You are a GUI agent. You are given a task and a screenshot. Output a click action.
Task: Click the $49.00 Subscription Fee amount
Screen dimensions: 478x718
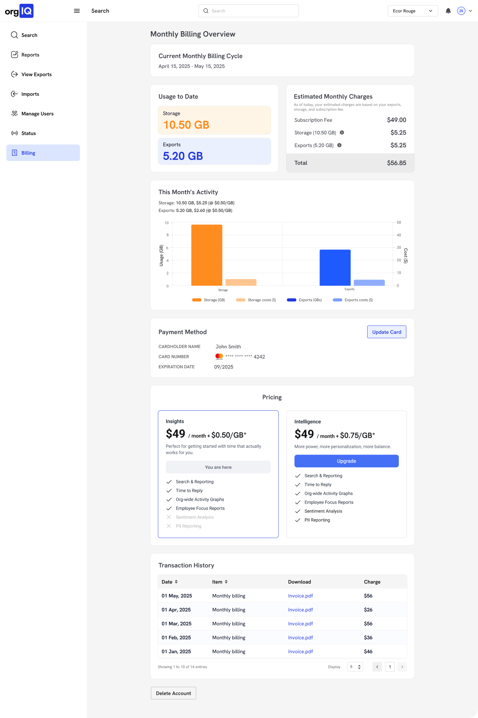point(397,120)
